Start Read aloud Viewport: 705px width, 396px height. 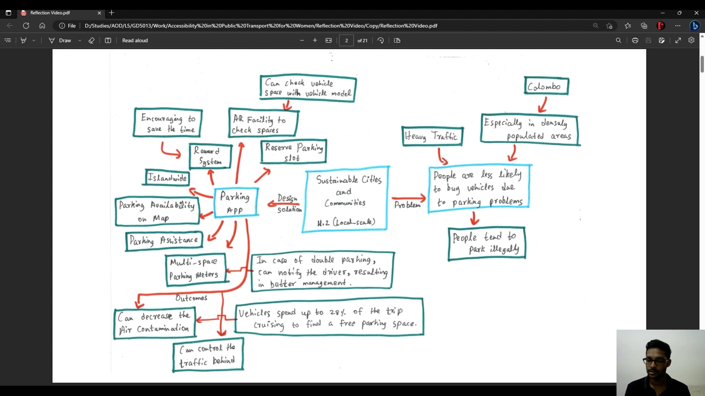point(135,40)
